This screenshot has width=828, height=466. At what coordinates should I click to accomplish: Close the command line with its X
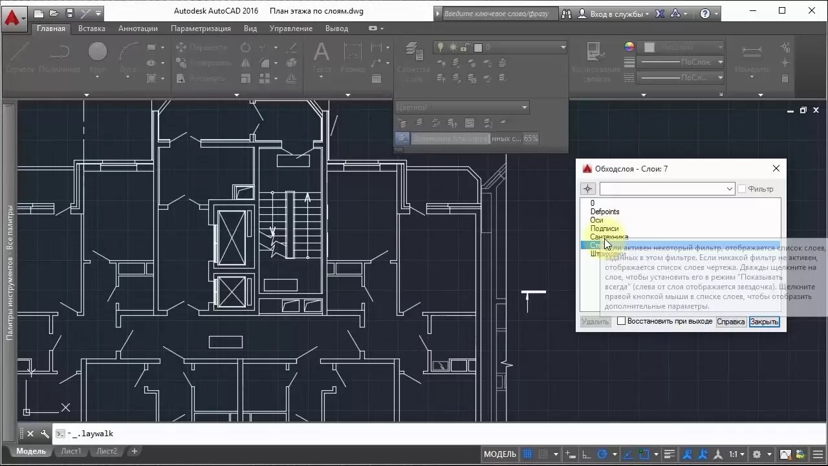click(x=30, y=434)
